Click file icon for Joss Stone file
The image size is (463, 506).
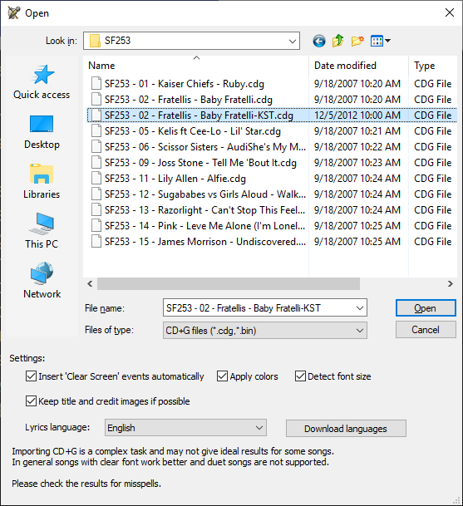96,163
